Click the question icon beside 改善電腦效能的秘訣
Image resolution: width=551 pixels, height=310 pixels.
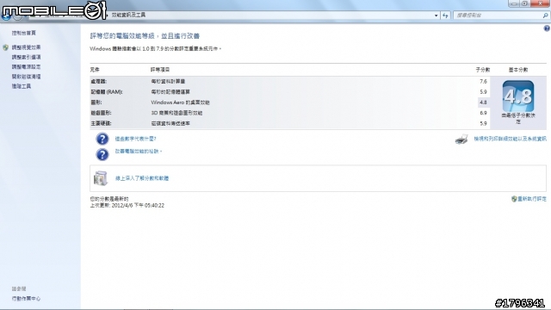coord(102,154)
